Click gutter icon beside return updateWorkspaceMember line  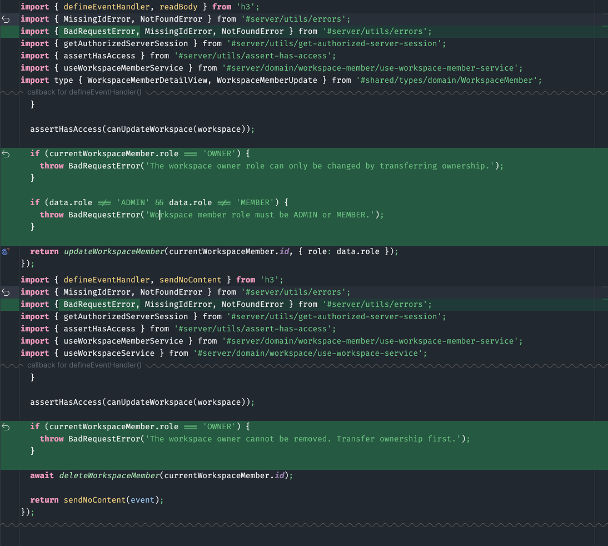6,251
